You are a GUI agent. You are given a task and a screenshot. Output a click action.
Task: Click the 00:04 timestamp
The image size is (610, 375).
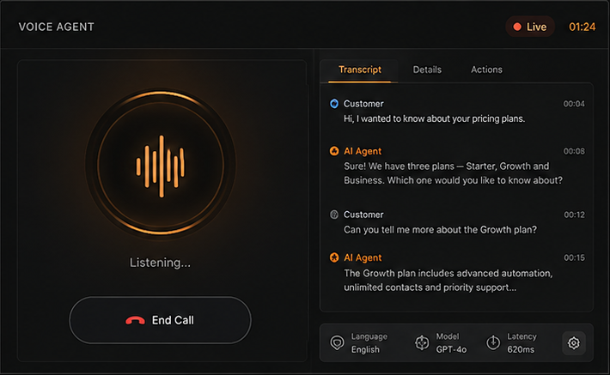(574, 104)
